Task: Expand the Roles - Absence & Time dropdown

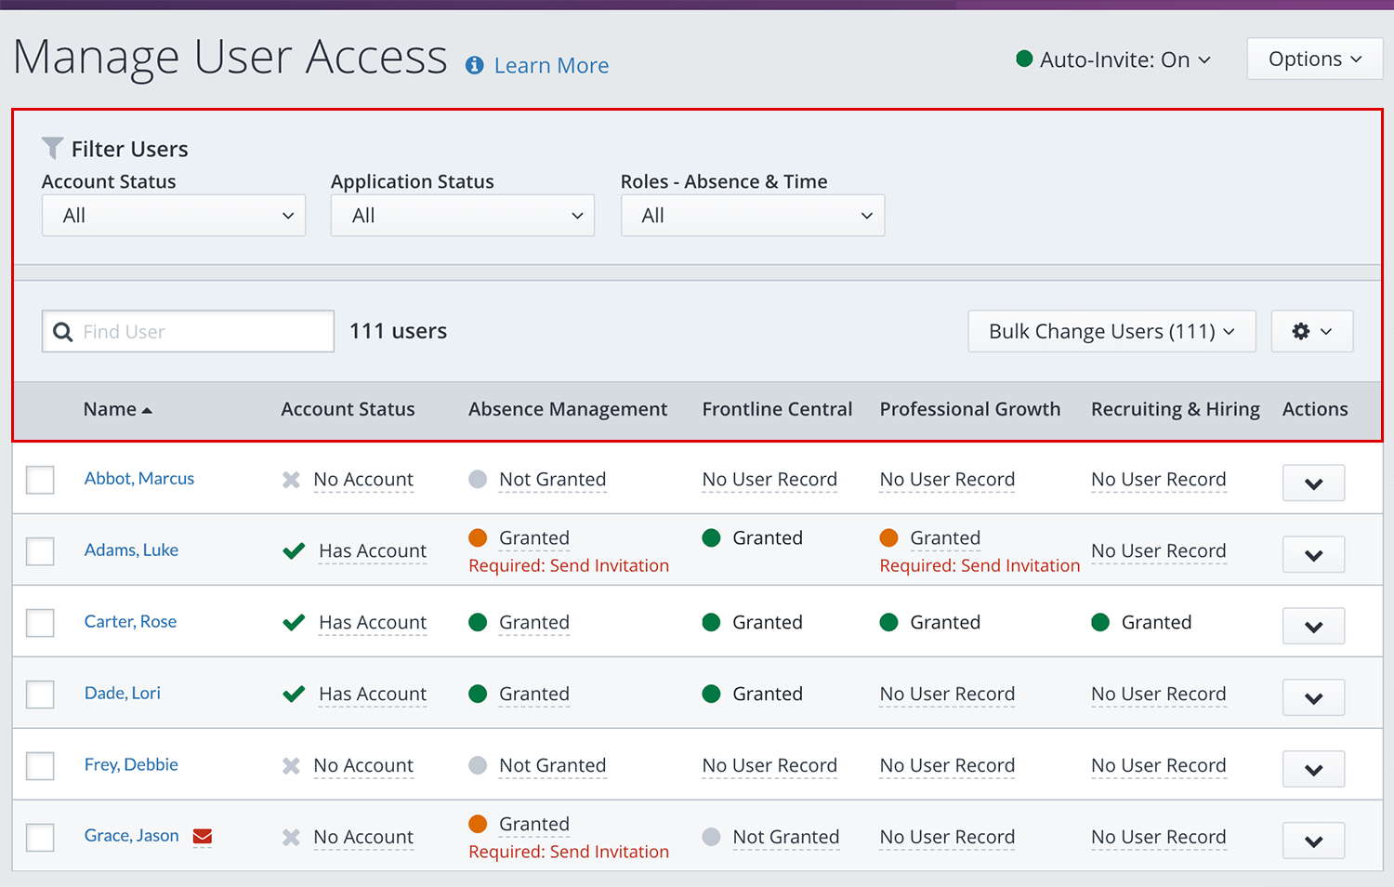Action: [x=752, y=216]
